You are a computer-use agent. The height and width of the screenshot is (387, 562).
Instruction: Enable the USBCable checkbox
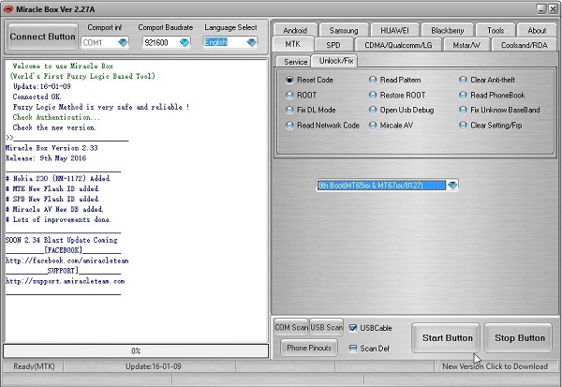(x=352, y=328)
